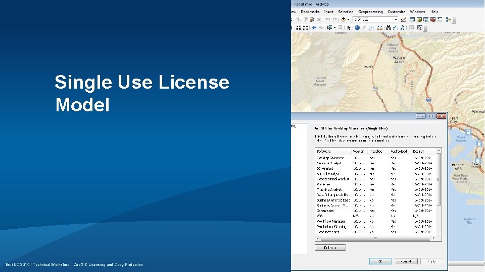Click the Fixed Zoom Out icon
Image resolution: width=485 pixels, height=272 pixels.
point(305,28)
